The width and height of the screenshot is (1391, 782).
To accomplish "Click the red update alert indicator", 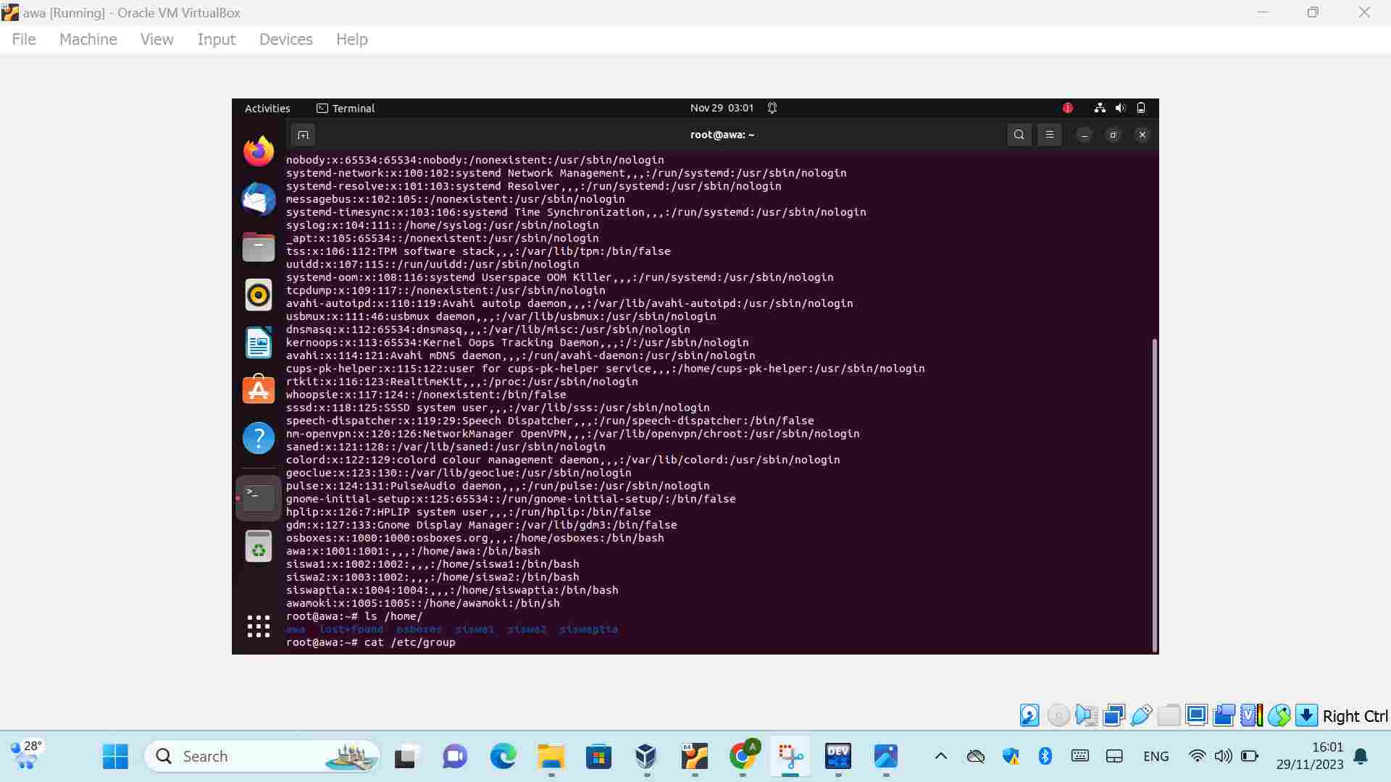I will (x=1068, y=108).
